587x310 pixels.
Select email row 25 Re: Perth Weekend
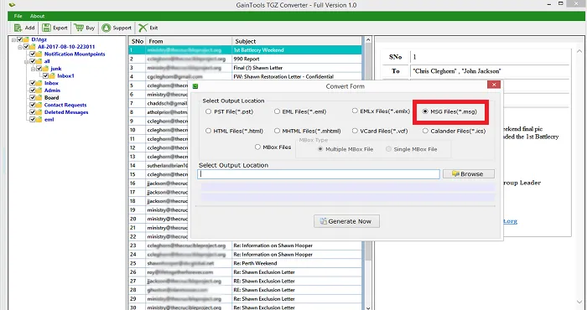point(246,263)
